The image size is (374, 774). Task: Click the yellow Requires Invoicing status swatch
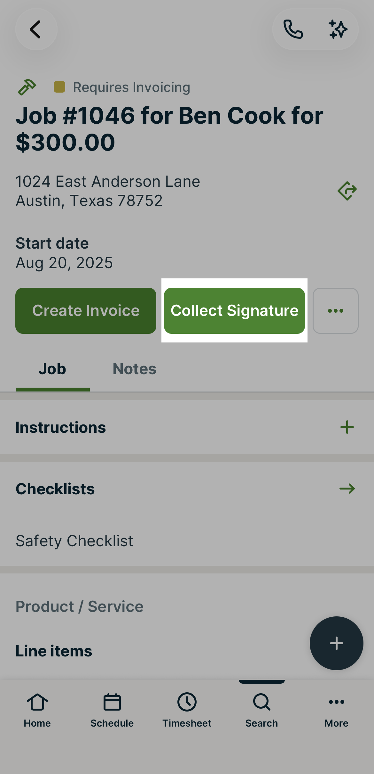point(59,87)
